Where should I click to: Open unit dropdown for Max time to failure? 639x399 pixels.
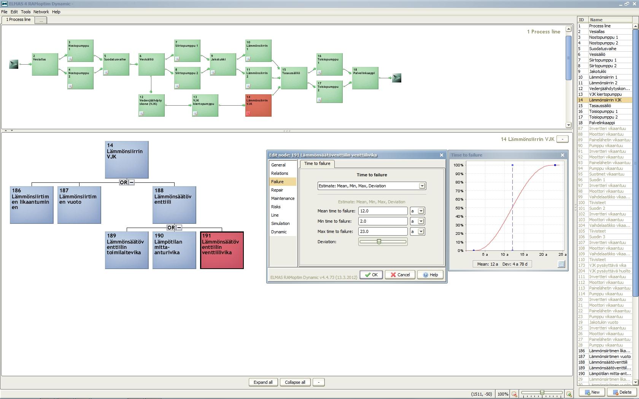(421, 231)
